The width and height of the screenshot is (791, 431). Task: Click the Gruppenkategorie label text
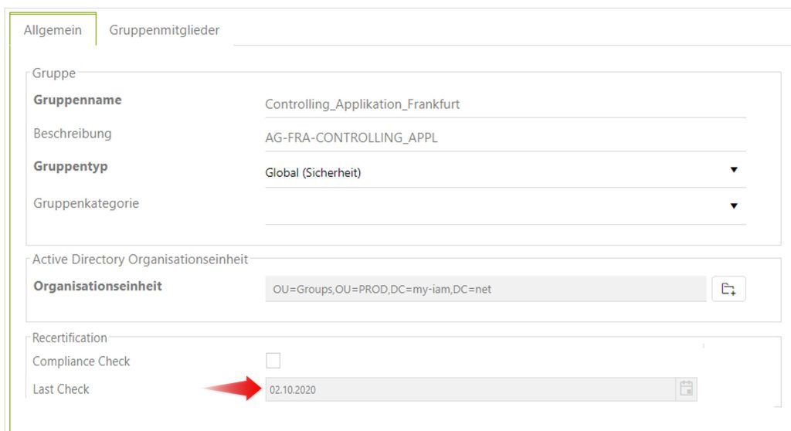point(86,204)
